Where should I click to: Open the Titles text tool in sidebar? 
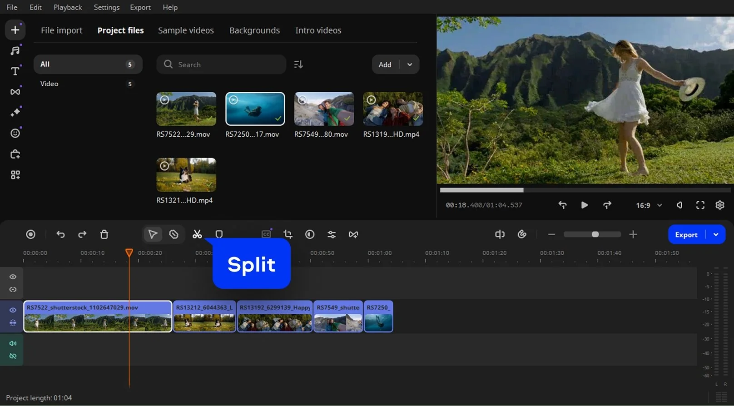(x=15, y=71)
